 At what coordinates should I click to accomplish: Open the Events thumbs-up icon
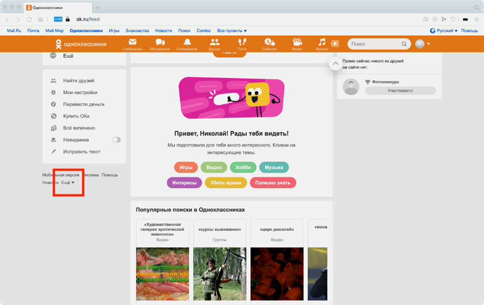[270, 42]
